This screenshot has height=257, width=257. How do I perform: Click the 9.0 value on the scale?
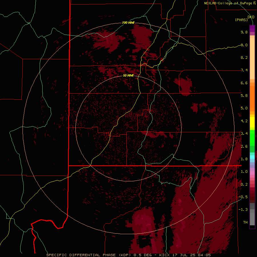[x=244, y=45]
